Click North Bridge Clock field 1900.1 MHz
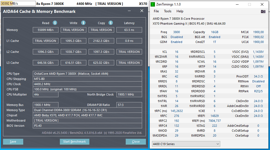 click(129, 94)
